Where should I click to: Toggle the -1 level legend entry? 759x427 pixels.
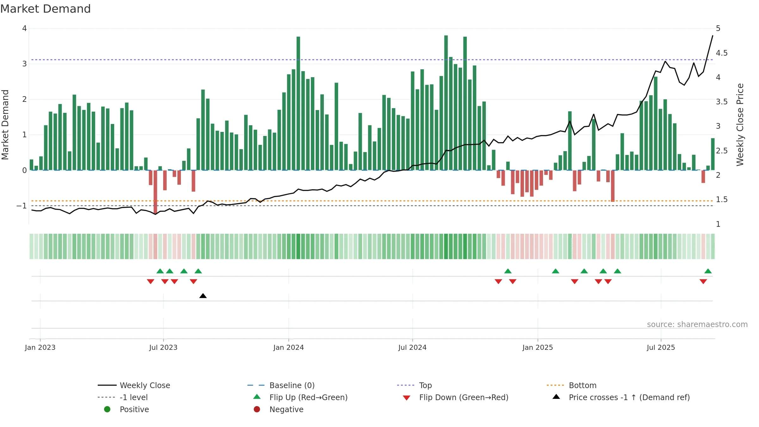123,397
